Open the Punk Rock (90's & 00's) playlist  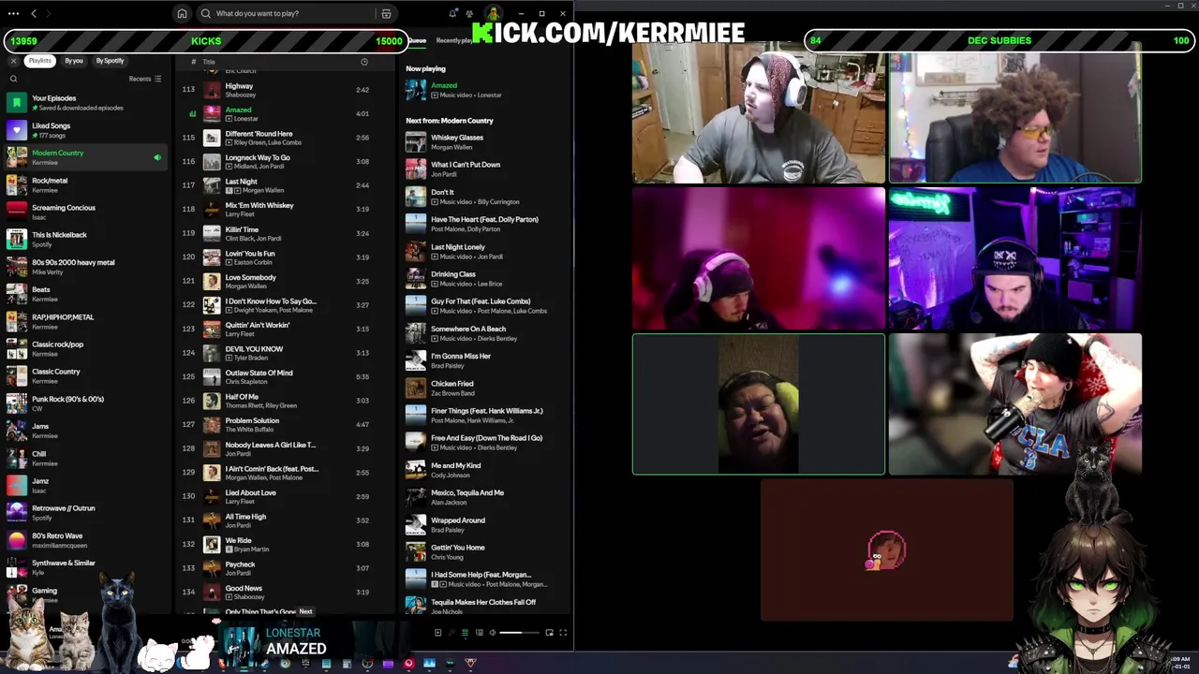click(84, 403)
